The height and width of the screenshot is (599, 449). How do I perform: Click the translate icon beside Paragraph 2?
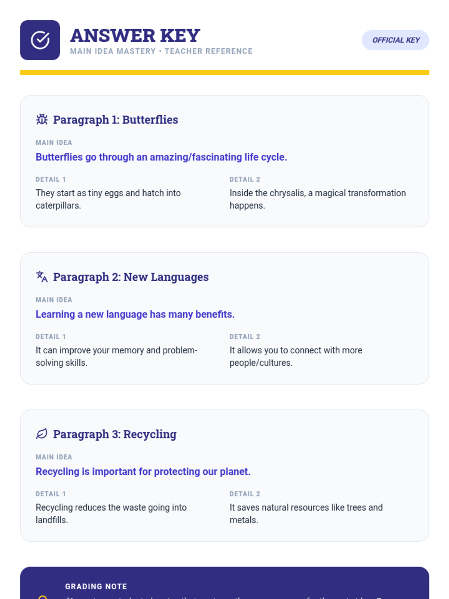pyautogui.click(x=42, y=277)
